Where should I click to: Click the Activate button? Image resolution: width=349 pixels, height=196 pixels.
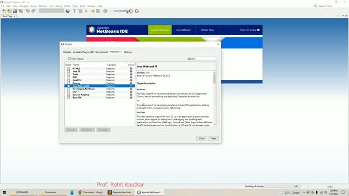point(71,130)
